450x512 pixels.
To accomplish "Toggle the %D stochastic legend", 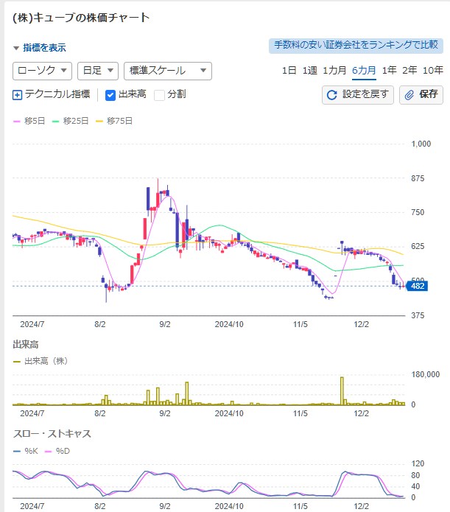I will click(57, 452).
